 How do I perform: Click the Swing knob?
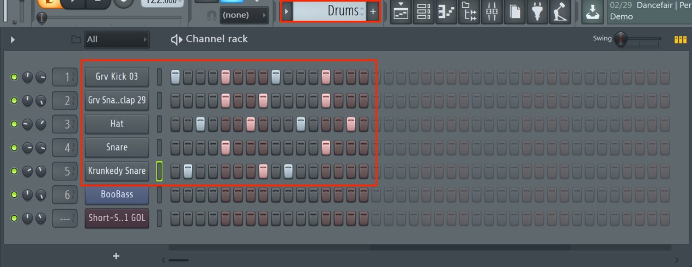(621, 39)
